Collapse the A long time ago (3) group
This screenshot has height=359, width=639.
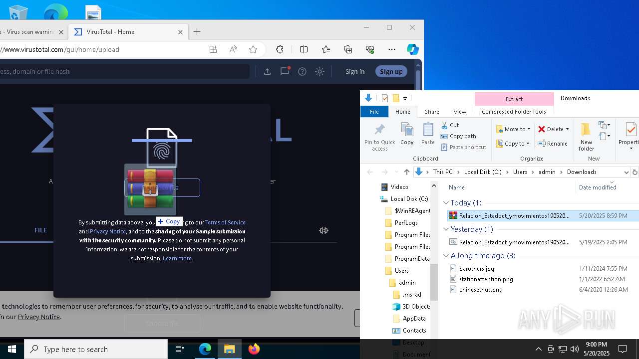tap(446, 256)
